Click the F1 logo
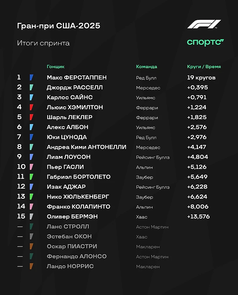The image size is (238, 295). [204, 24]
